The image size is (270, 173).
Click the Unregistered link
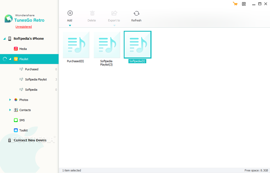tap(24, 27)
